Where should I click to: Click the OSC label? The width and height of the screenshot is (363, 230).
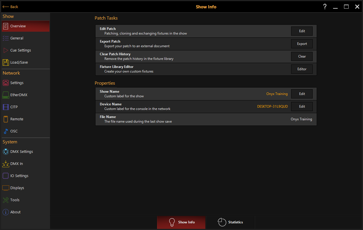[14, 131]
